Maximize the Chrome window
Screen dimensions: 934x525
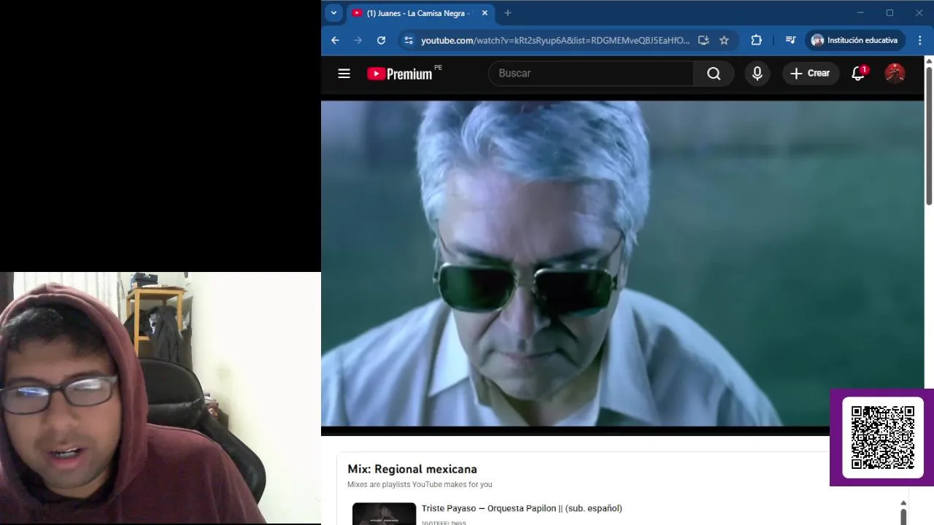(889, 12)
